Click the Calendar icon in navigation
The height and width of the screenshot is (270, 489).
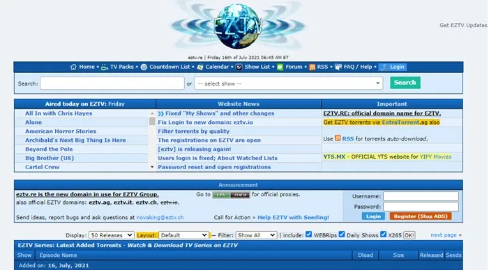tap(200, 67)
